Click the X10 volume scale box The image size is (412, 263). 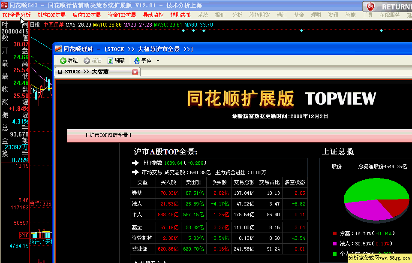pyautogui.click(x=24, y=236)
